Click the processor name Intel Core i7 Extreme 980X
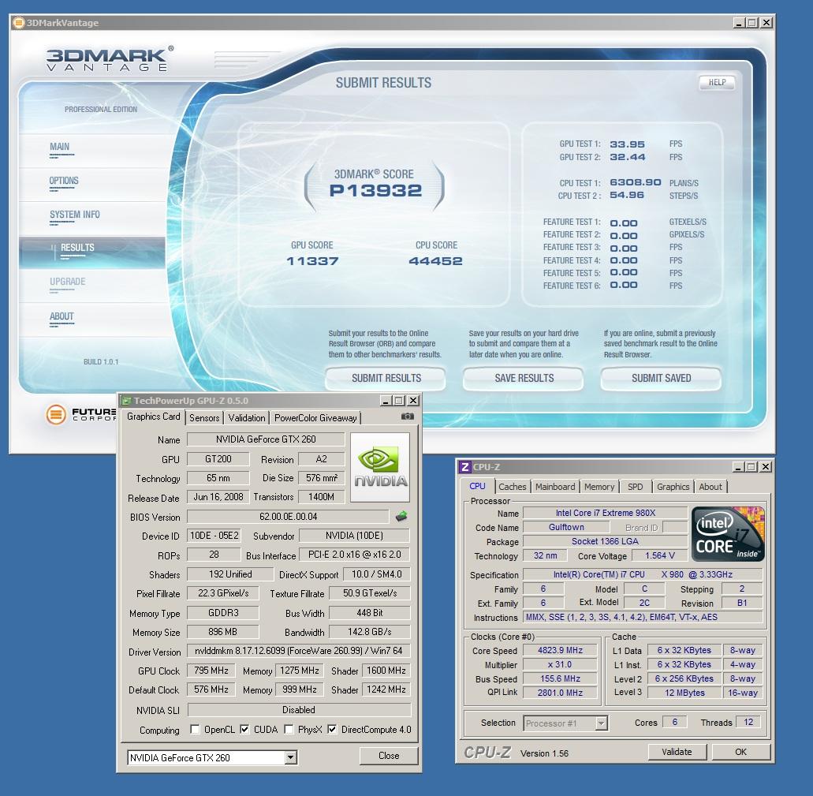Viewport: 813px width, 796px height. click(x=605, y=513)
